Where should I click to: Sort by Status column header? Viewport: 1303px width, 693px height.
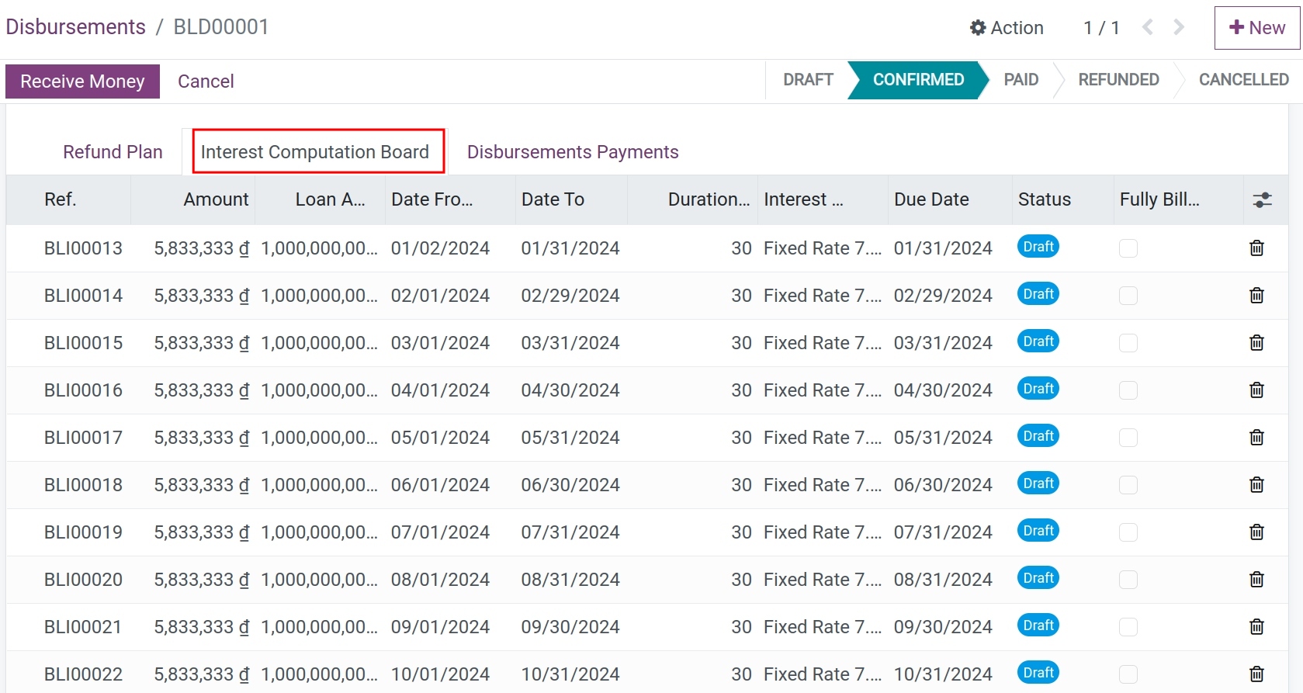1063,200
